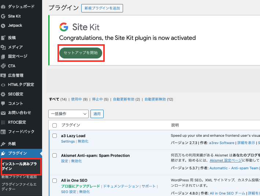Click the CTA tag icon in sidebar
The width and height of the screenshot is (260, 196).
pyautogui.click(x=3, y=66)
